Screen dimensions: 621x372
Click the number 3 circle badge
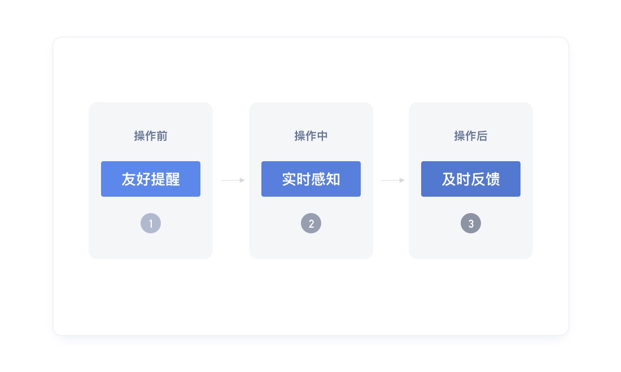click(x=471, y=224)
